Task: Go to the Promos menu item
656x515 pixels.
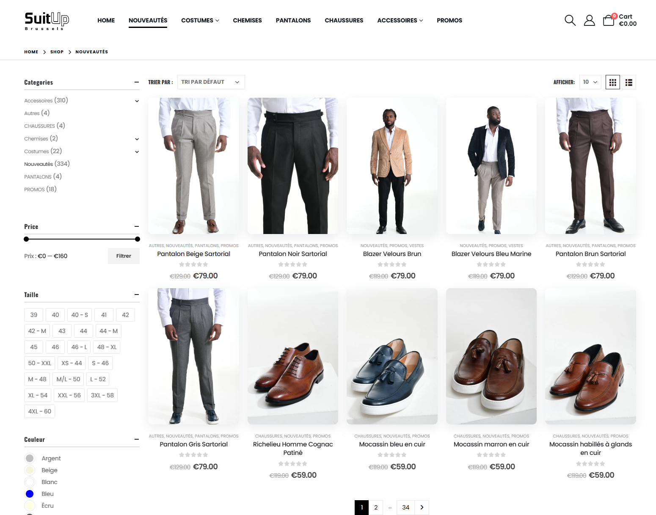Action: coord(449,20)
